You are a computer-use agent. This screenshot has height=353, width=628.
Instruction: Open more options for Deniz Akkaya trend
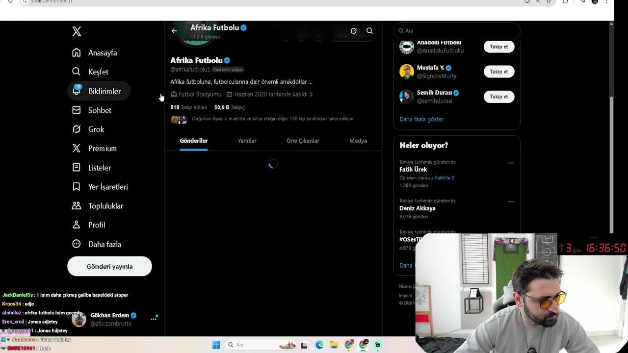(x=511, y=202)
